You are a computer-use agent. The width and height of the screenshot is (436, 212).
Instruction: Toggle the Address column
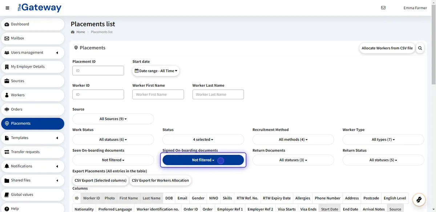(x=352, y=198)
